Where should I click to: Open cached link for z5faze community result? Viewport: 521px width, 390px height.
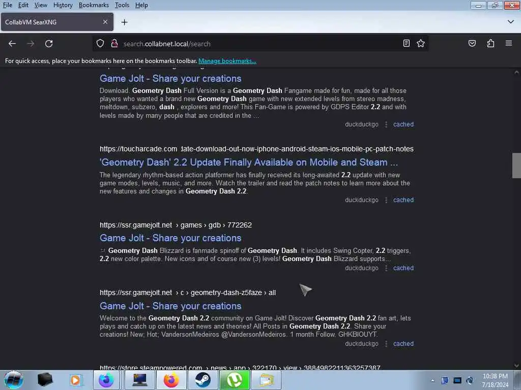[x=403, y=344]
